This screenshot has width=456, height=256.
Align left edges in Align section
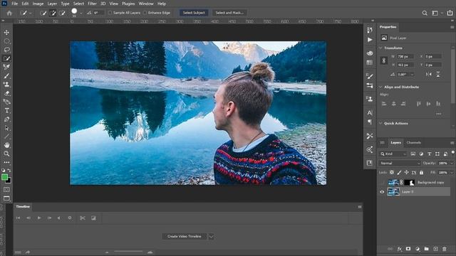click(x=384, y=104)
